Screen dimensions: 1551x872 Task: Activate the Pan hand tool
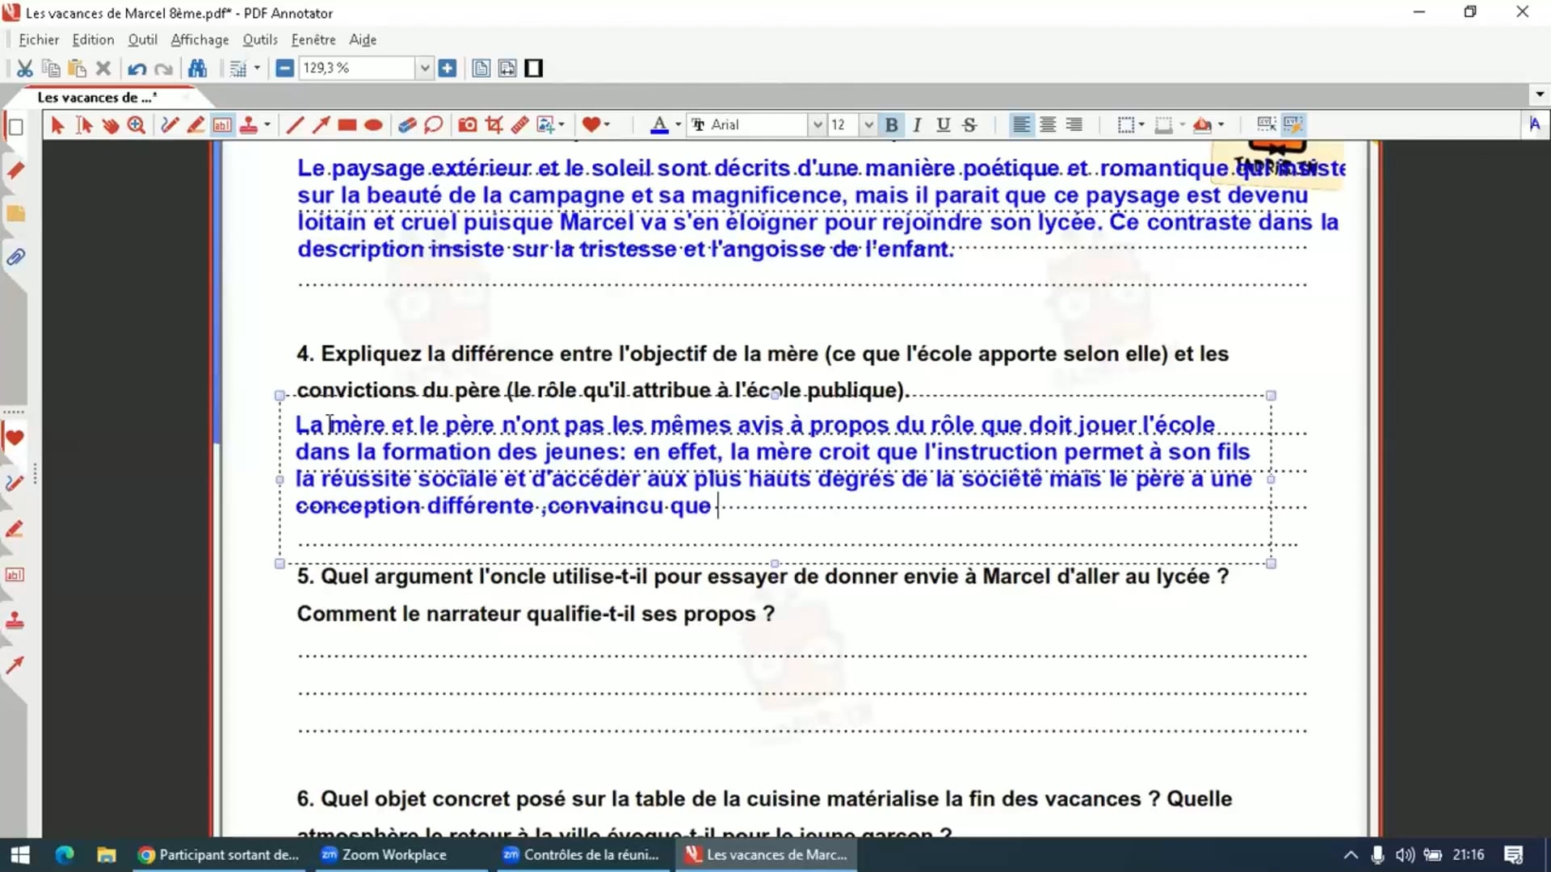click(111, 125)
